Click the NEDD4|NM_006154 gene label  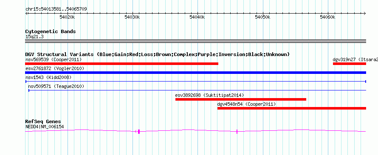click(x=45, y=127)
